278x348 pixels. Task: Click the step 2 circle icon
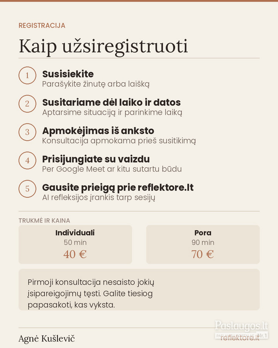(27, 104)
